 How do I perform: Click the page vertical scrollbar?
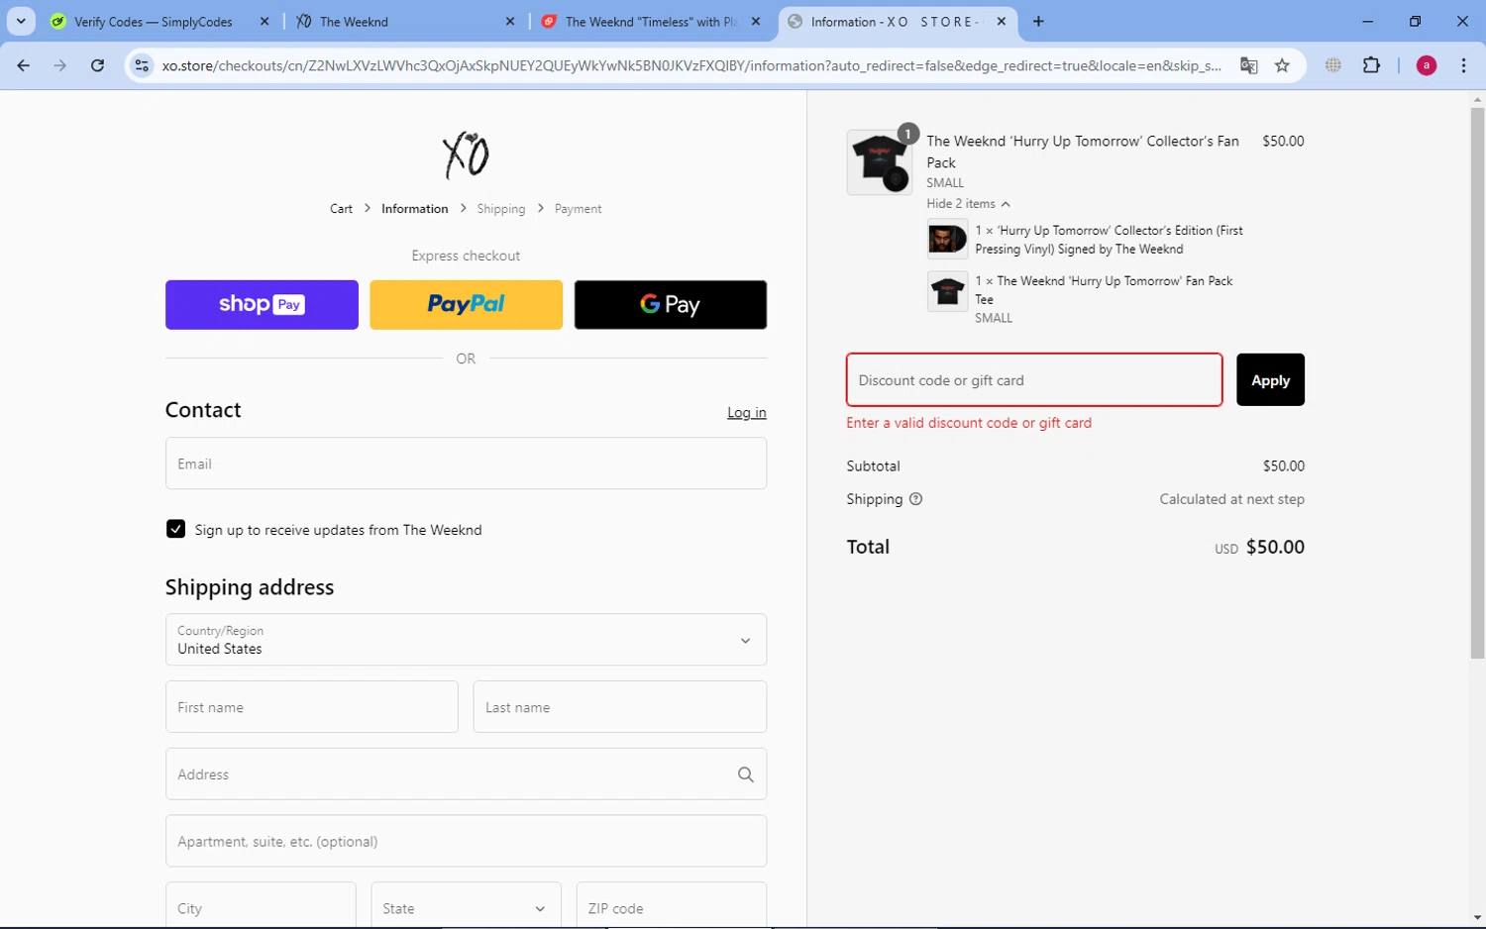1477,383
